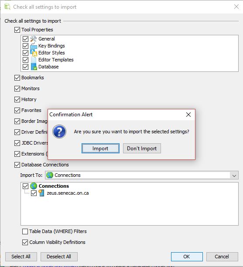Confirm with the Import button
Screen dimensions: 243x267
coord(100,149)
